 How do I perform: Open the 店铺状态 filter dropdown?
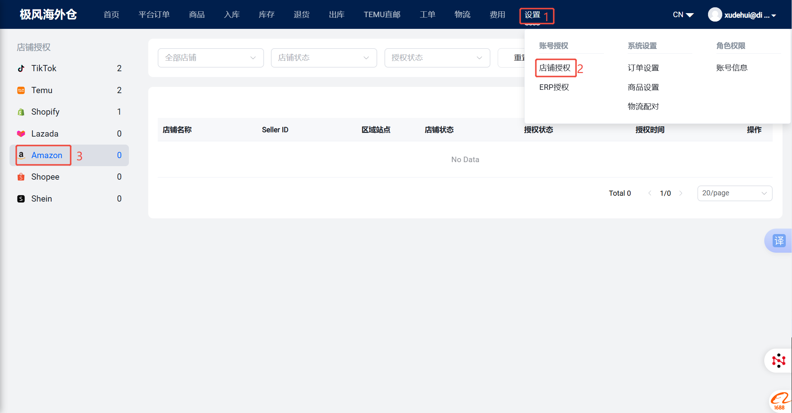324,58
